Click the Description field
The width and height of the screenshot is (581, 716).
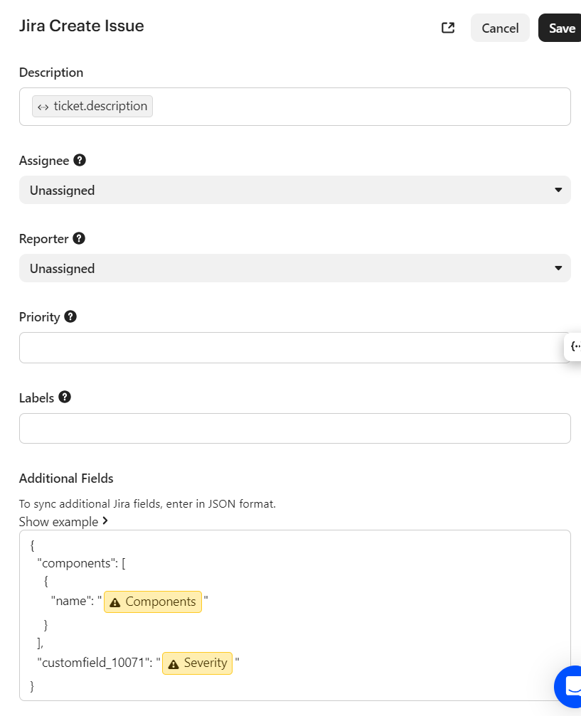pos(294,106)
